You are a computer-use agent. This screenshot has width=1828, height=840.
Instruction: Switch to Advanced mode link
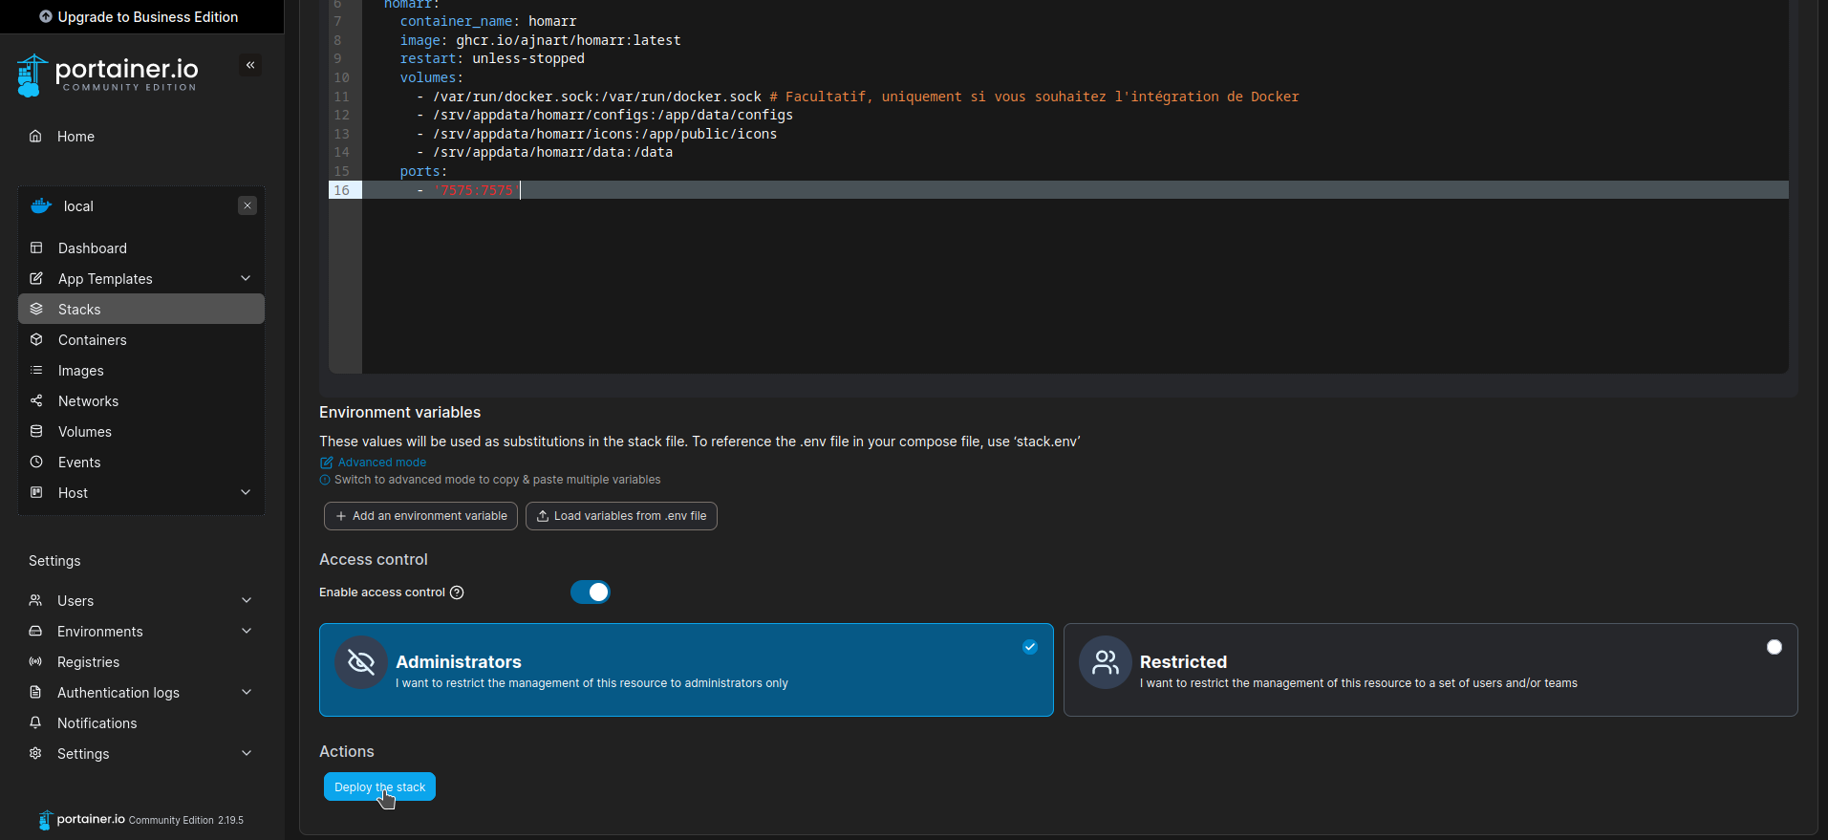pyautogui.click(x=374, y=463)
